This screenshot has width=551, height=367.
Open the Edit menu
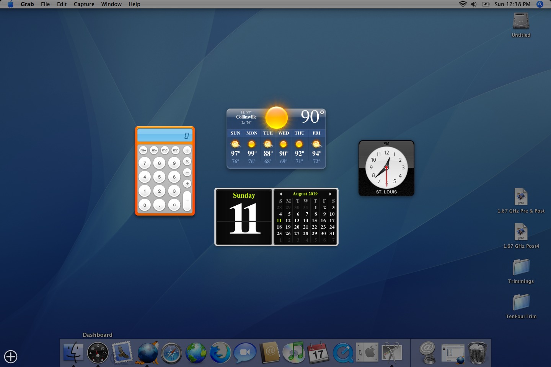(62, 4)
